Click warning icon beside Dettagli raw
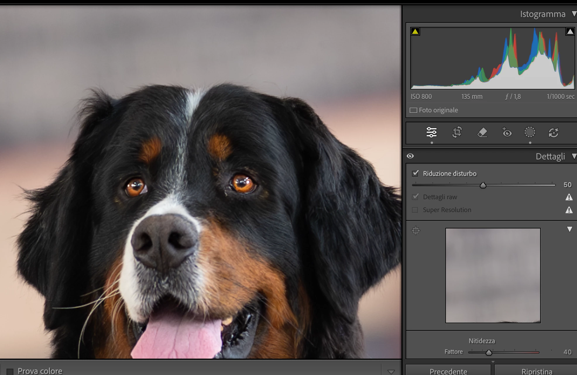The width and height of the screenshot is (577, 375). pos(569,197)
